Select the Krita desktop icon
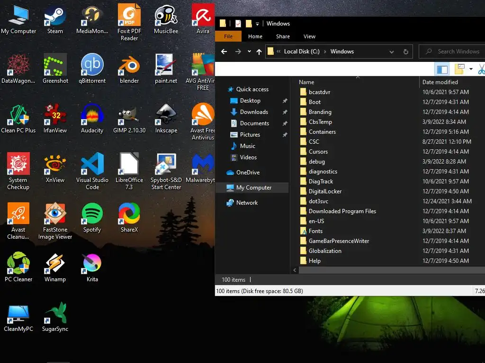 point(92,268)
